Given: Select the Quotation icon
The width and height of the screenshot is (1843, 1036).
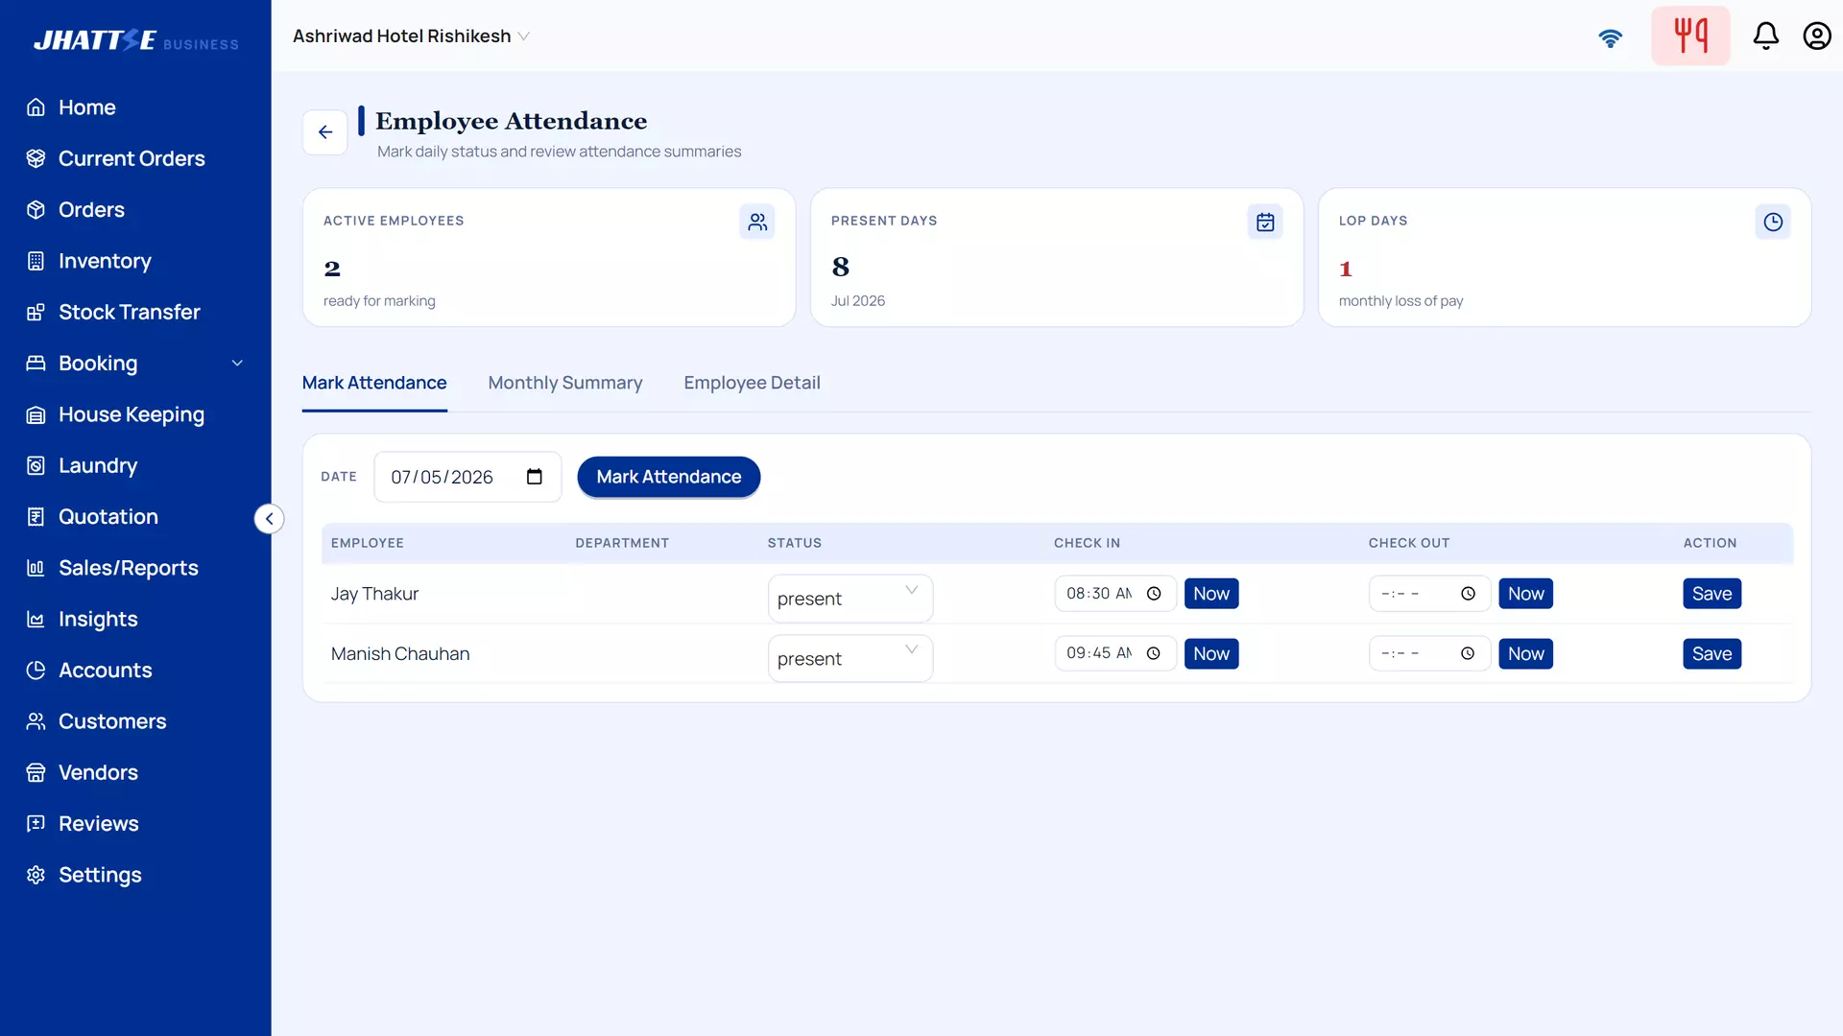Looking at the screenshot, I should pyautogui.click(x=36, y=516).
